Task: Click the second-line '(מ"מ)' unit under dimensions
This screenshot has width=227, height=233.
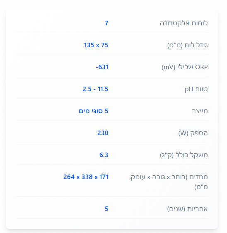Action: [201, 187]
